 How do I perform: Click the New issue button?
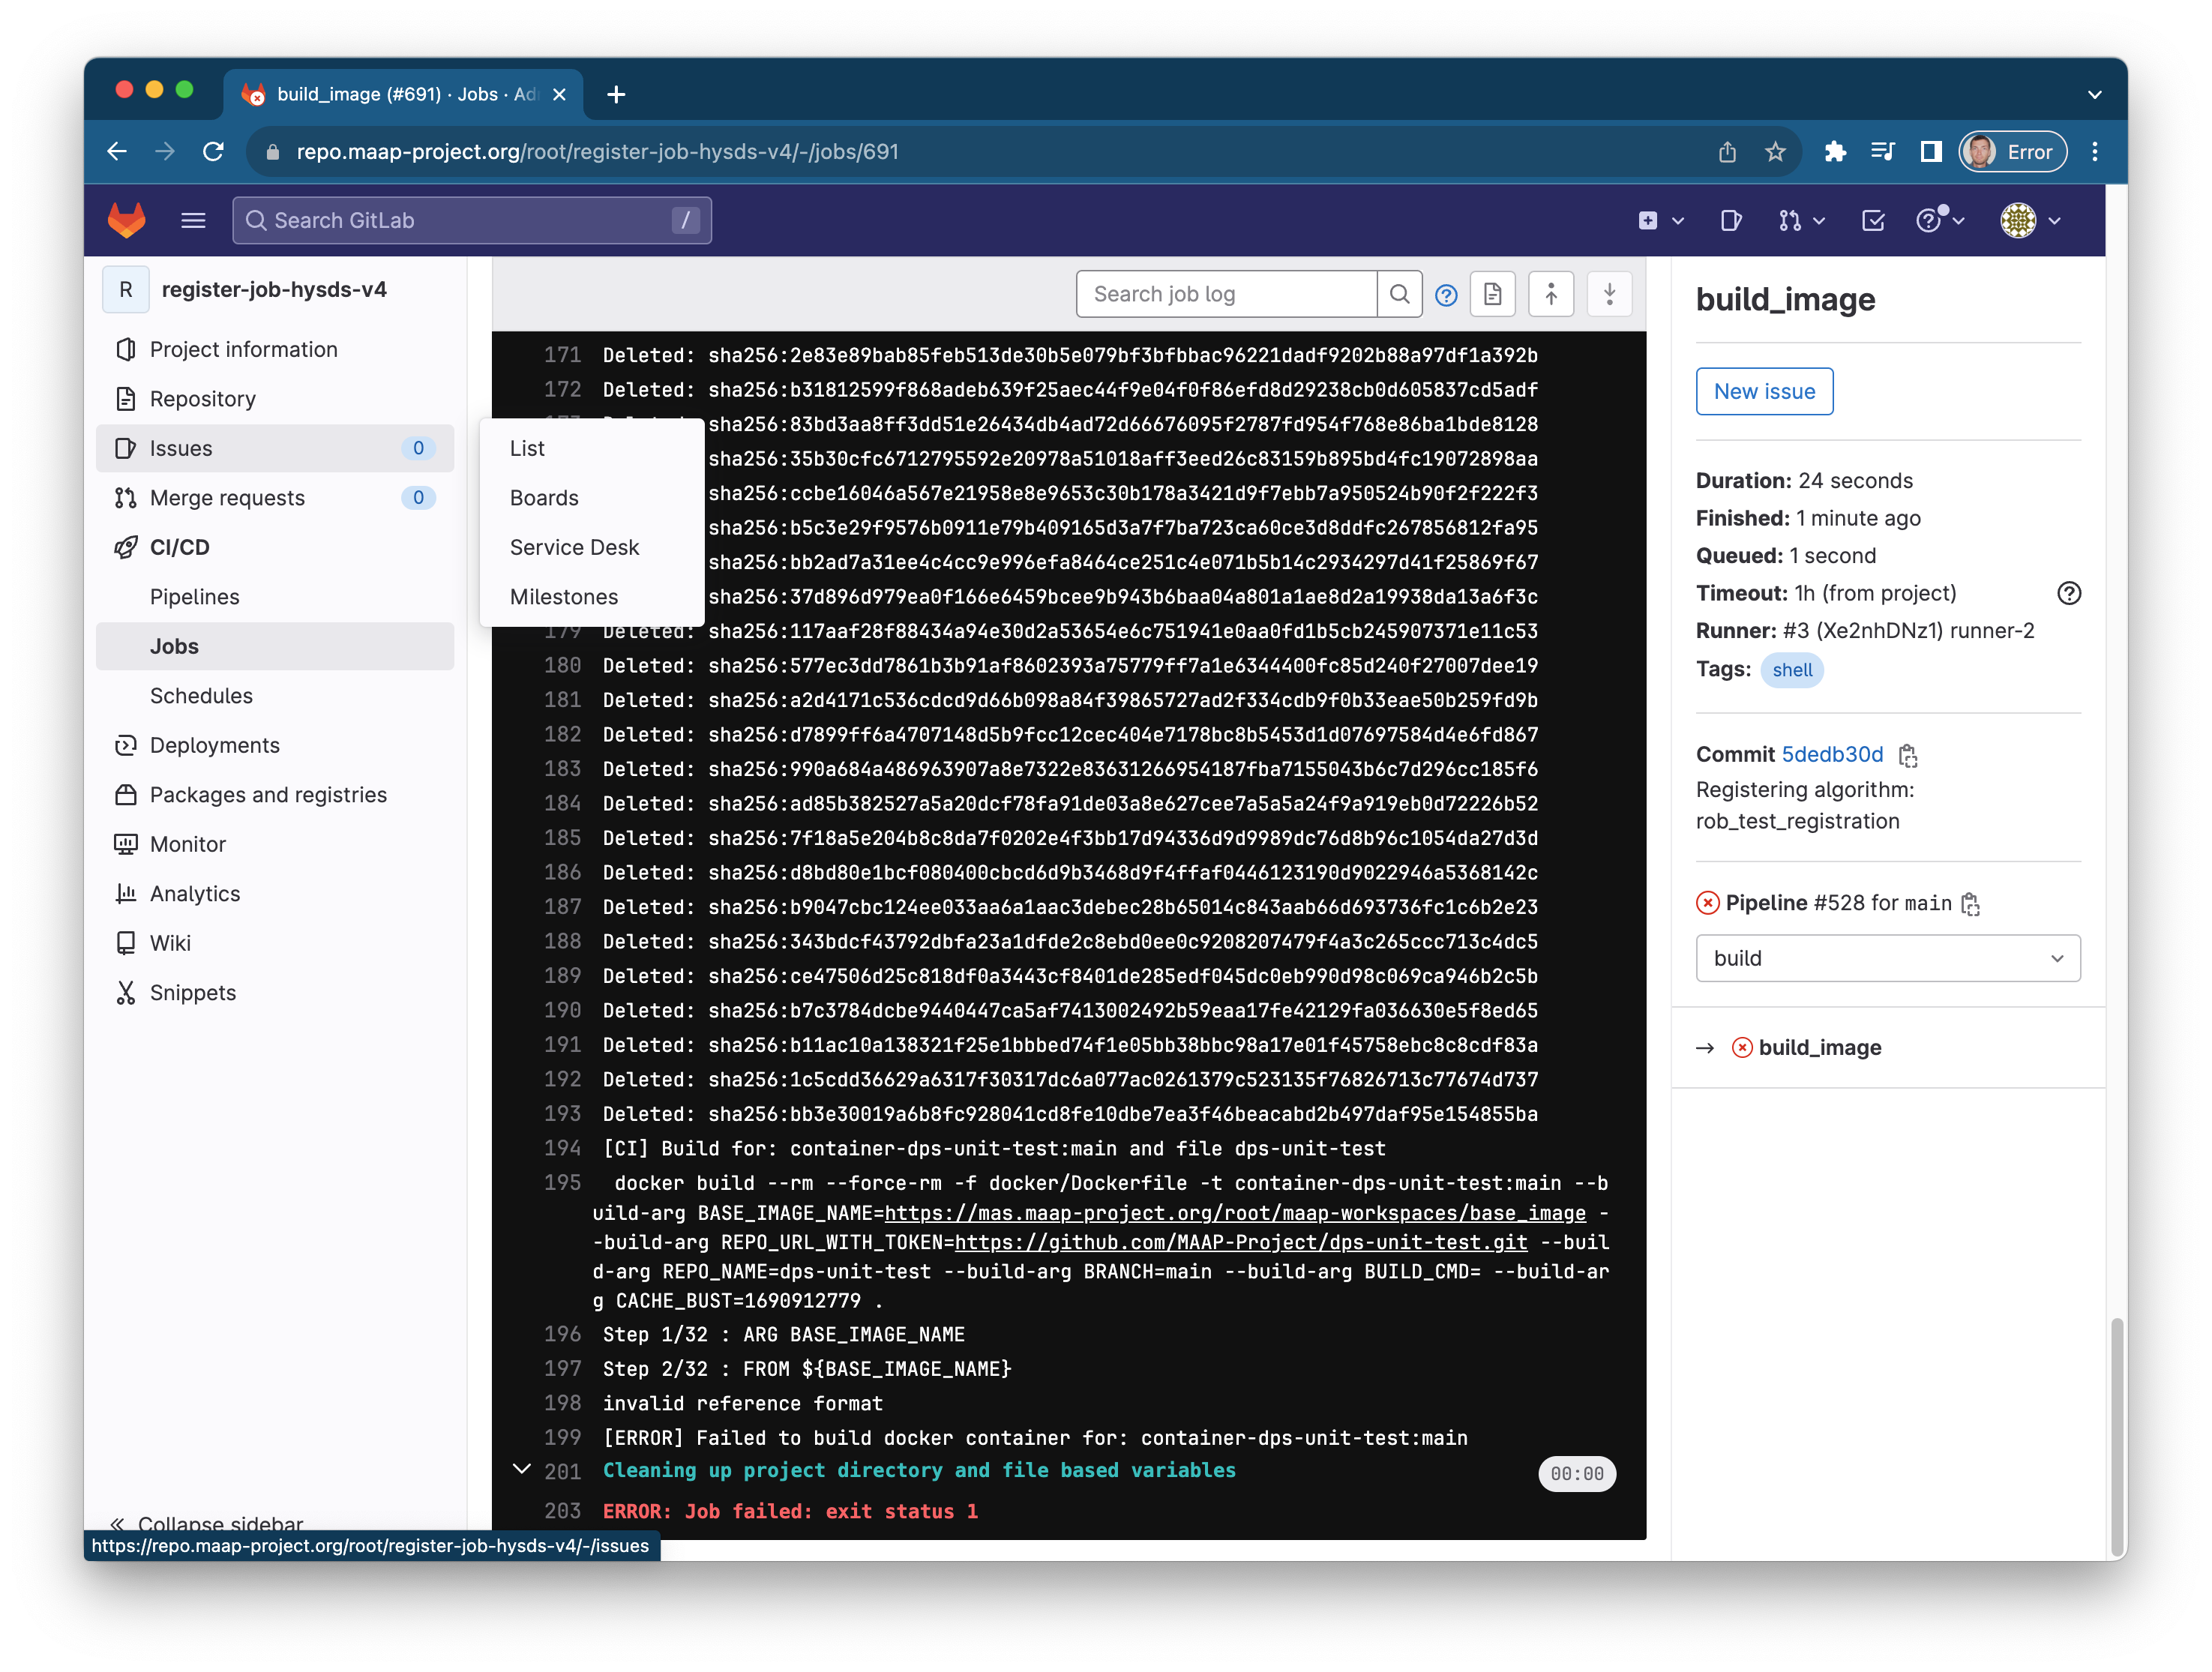(1764, 391)
